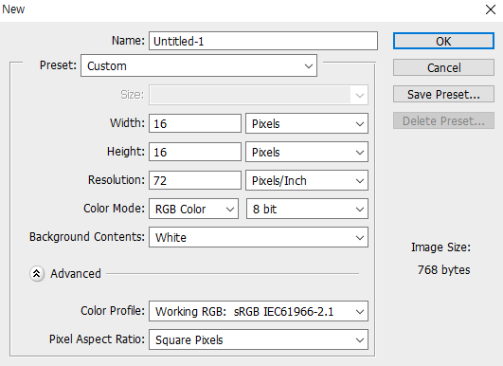Open Pixel Aspect Ratio Square Pixels dropdown
This screenshot has width=503, height=366.
point(259,340)
